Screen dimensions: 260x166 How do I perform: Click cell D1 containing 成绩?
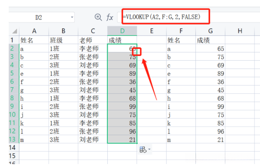coord(122,40)
